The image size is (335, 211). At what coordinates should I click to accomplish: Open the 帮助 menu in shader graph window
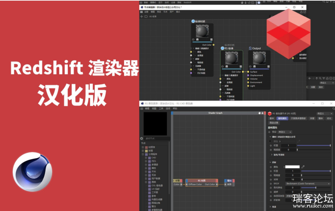click(x=175, y=108)
